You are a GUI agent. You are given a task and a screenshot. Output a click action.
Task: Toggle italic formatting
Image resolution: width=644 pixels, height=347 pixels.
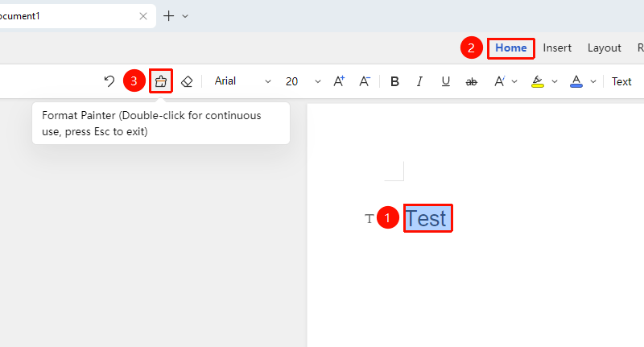pyautogui.click(x=419, y=82)
